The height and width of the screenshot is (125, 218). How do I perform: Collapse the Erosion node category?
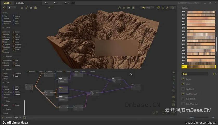(x=3, y=28)
